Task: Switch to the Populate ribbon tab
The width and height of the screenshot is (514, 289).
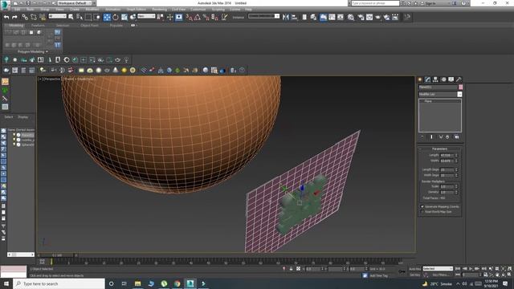Action: 116,25
